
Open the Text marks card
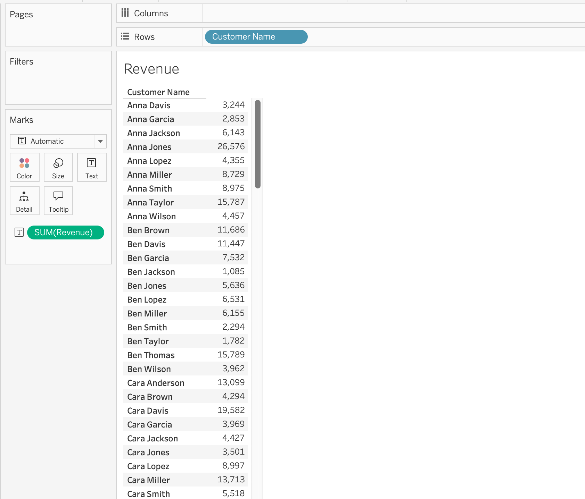92,167
